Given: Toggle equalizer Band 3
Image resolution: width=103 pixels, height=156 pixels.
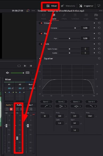Looking at the screenshot, I should 76,101.
